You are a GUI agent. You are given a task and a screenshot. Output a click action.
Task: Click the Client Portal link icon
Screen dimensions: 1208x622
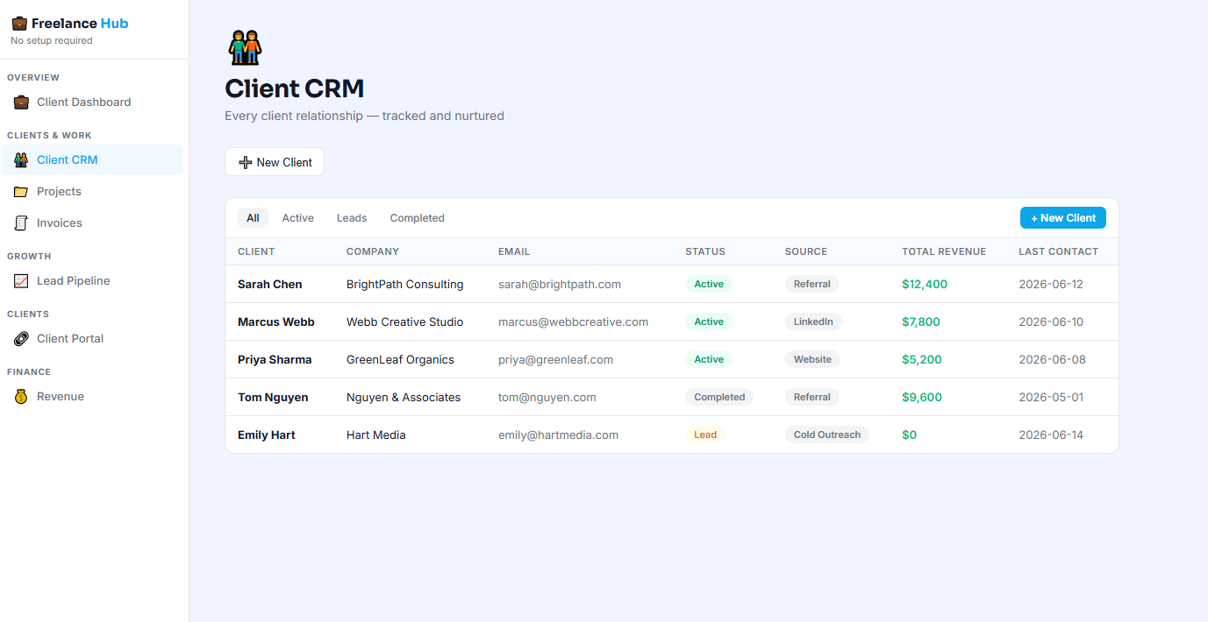21,339
